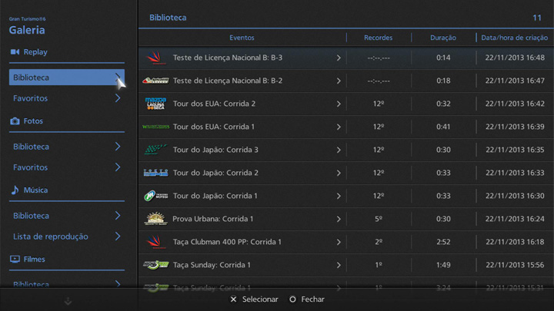The height and width of the screenshot is (311, 554).
Task: Expand the Lista de reprodução chevron
Action: (x=117, y=237)
